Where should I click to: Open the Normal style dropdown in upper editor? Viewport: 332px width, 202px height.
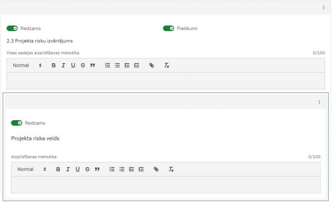pos(27,66)
